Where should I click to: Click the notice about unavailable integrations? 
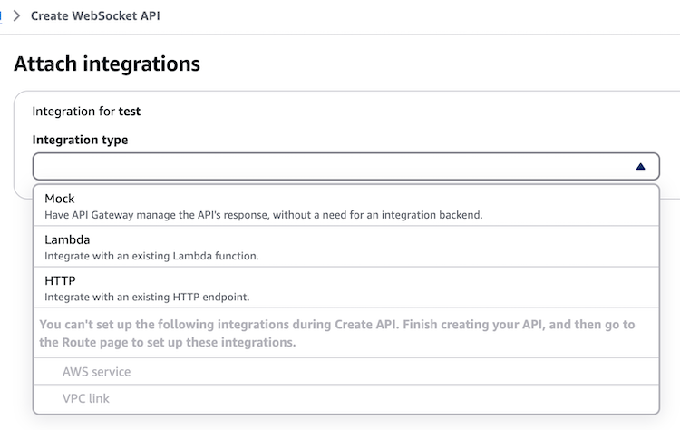pos(337,333)
